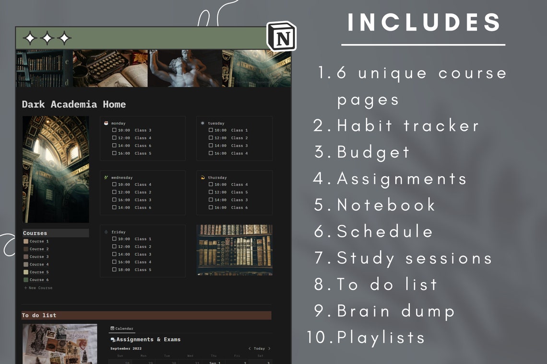Click the tuesday block emoji icon
Image resolution: width=547 pixels, height=364 pixels.
pos(202,123)
